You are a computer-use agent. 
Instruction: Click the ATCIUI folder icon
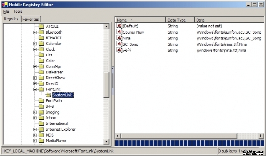41,27
